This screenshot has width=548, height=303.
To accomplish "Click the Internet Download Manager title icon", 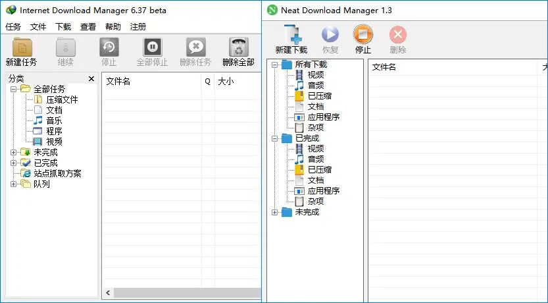I will point(11,10).
